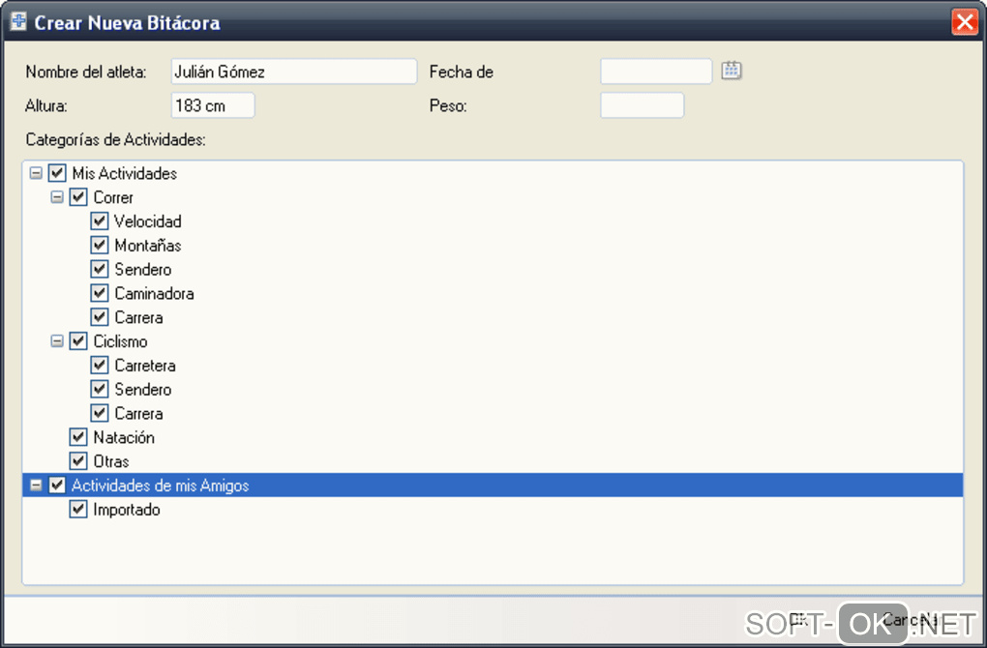This screenshot has width=987, height=648.
Task: Select the Velocidad tree label
Action: coord(148,221)
